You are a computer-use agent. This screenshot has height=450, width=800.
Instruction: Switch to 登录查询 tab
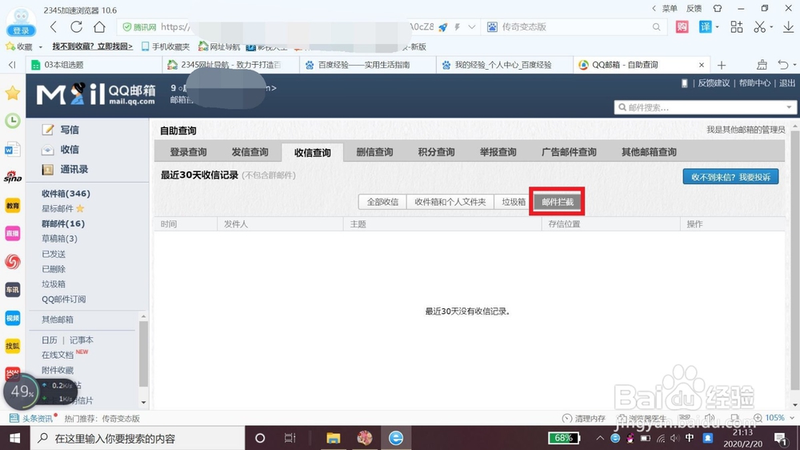click(x=188, y=152)
